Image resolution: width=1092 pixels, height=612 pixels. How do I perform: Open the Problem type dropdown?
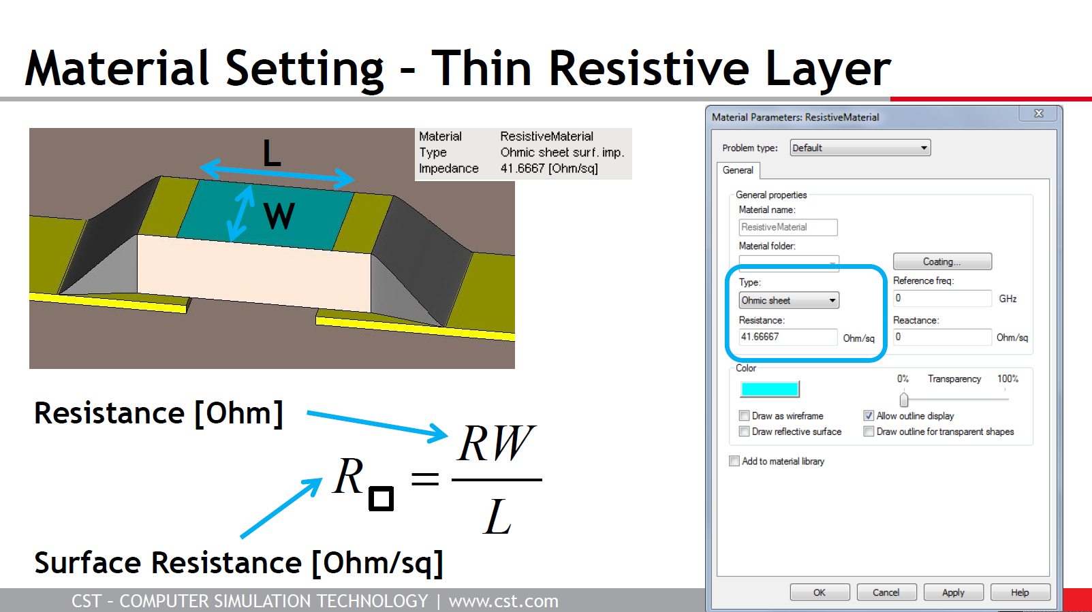point(860,148)
